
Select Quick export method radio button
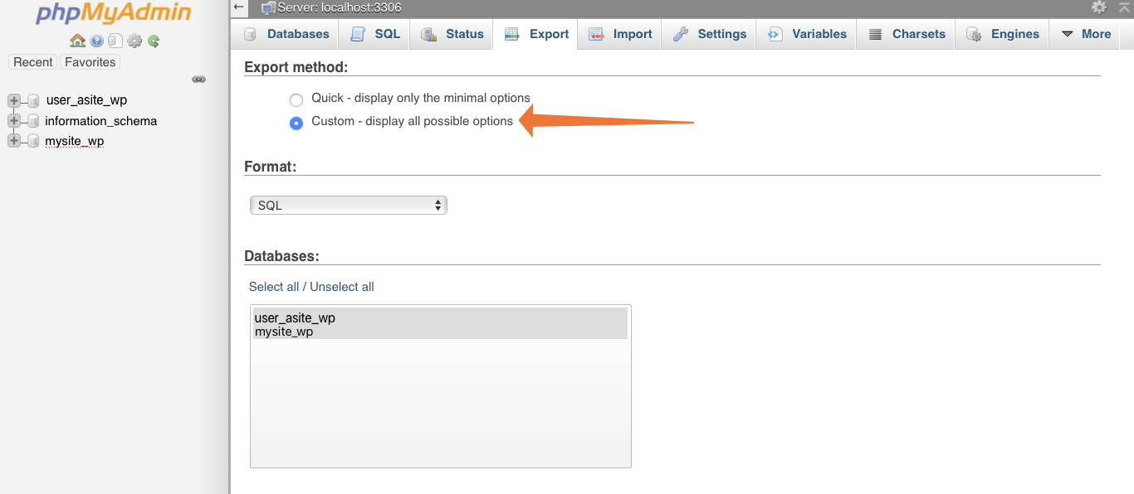(296, 100)
